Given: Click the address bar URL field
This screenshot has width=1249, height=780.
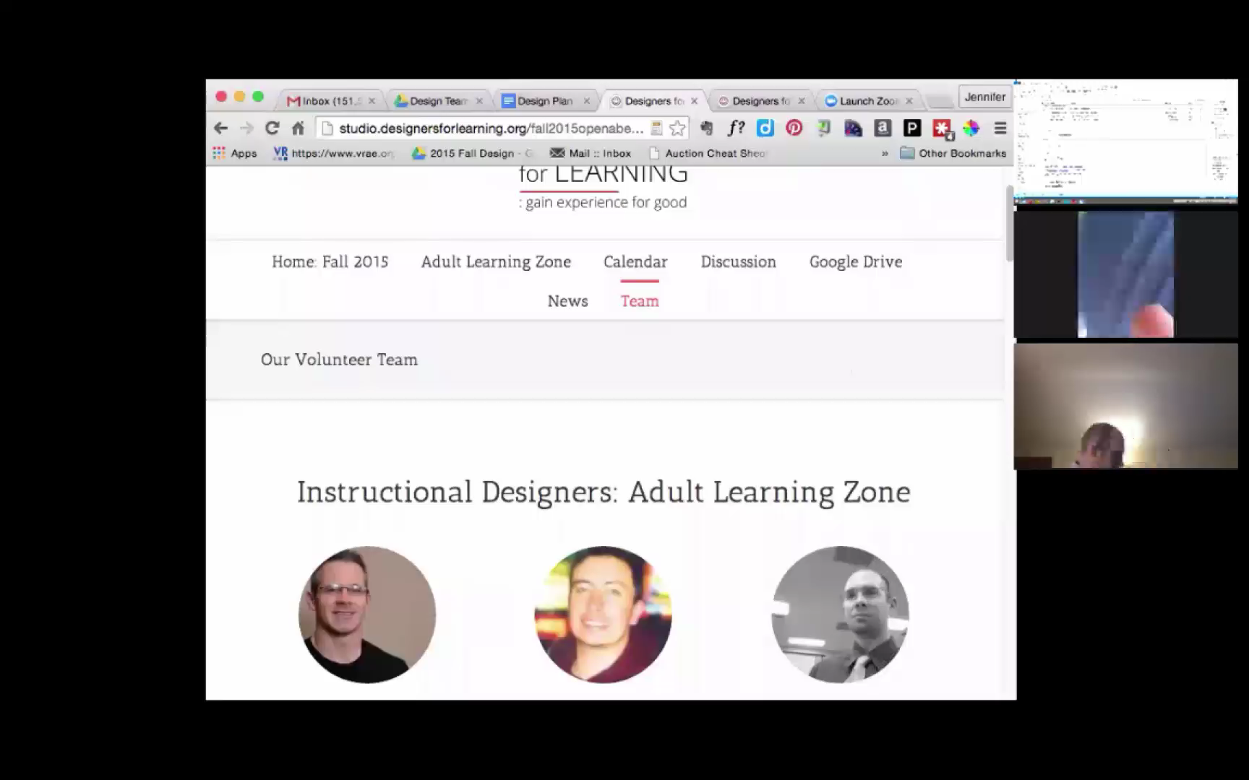Looking at the screenshot, I should coord(491,129).
